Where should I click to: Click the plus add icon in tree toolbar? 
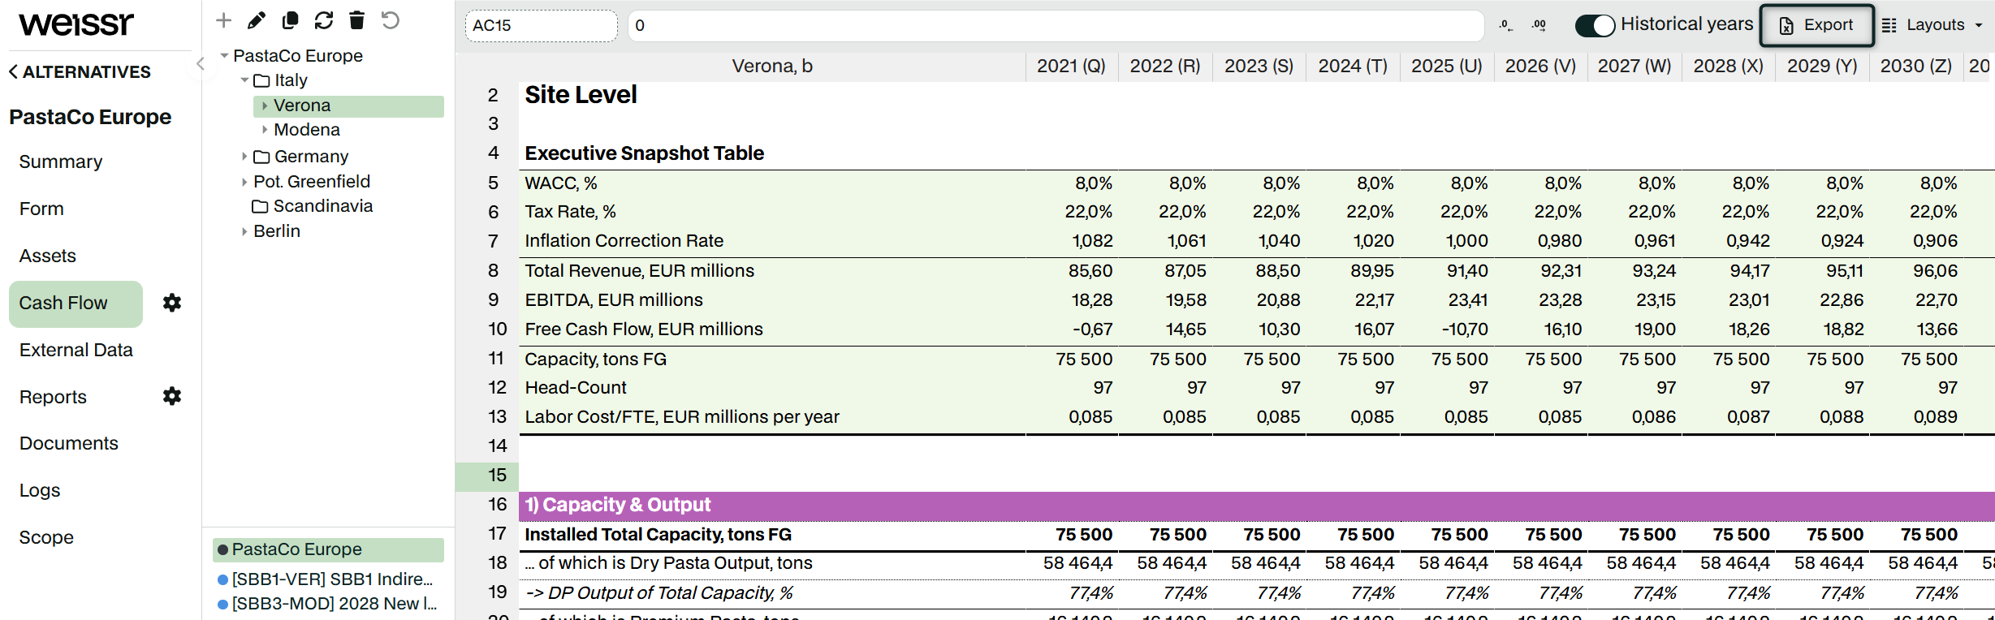[x=223, y=20]
